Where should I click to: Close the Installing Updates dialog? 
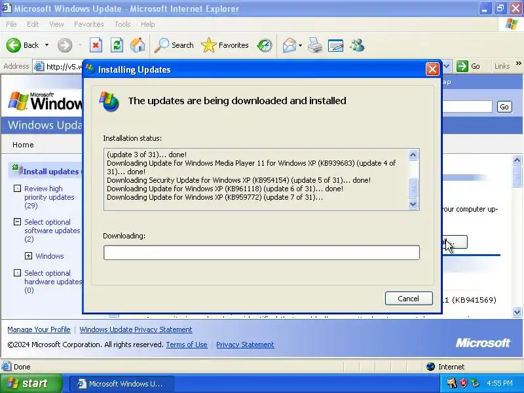[x=432, y=69]
